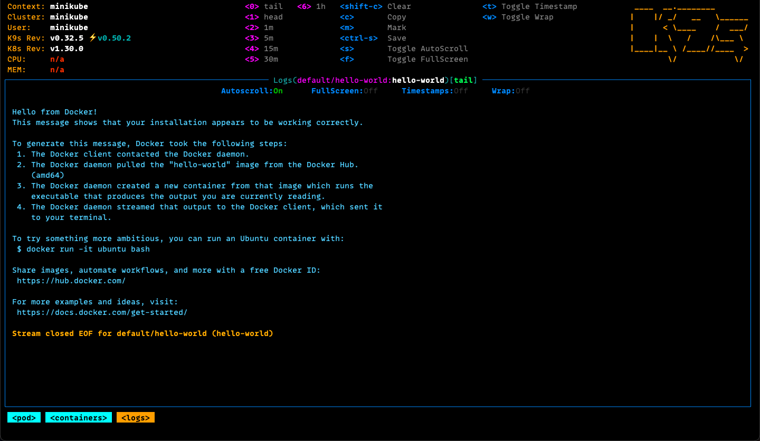This screenshot has height=441, width=760.
Task: Toggle the FullScreen Off indicator
Action: click(344, 91)
